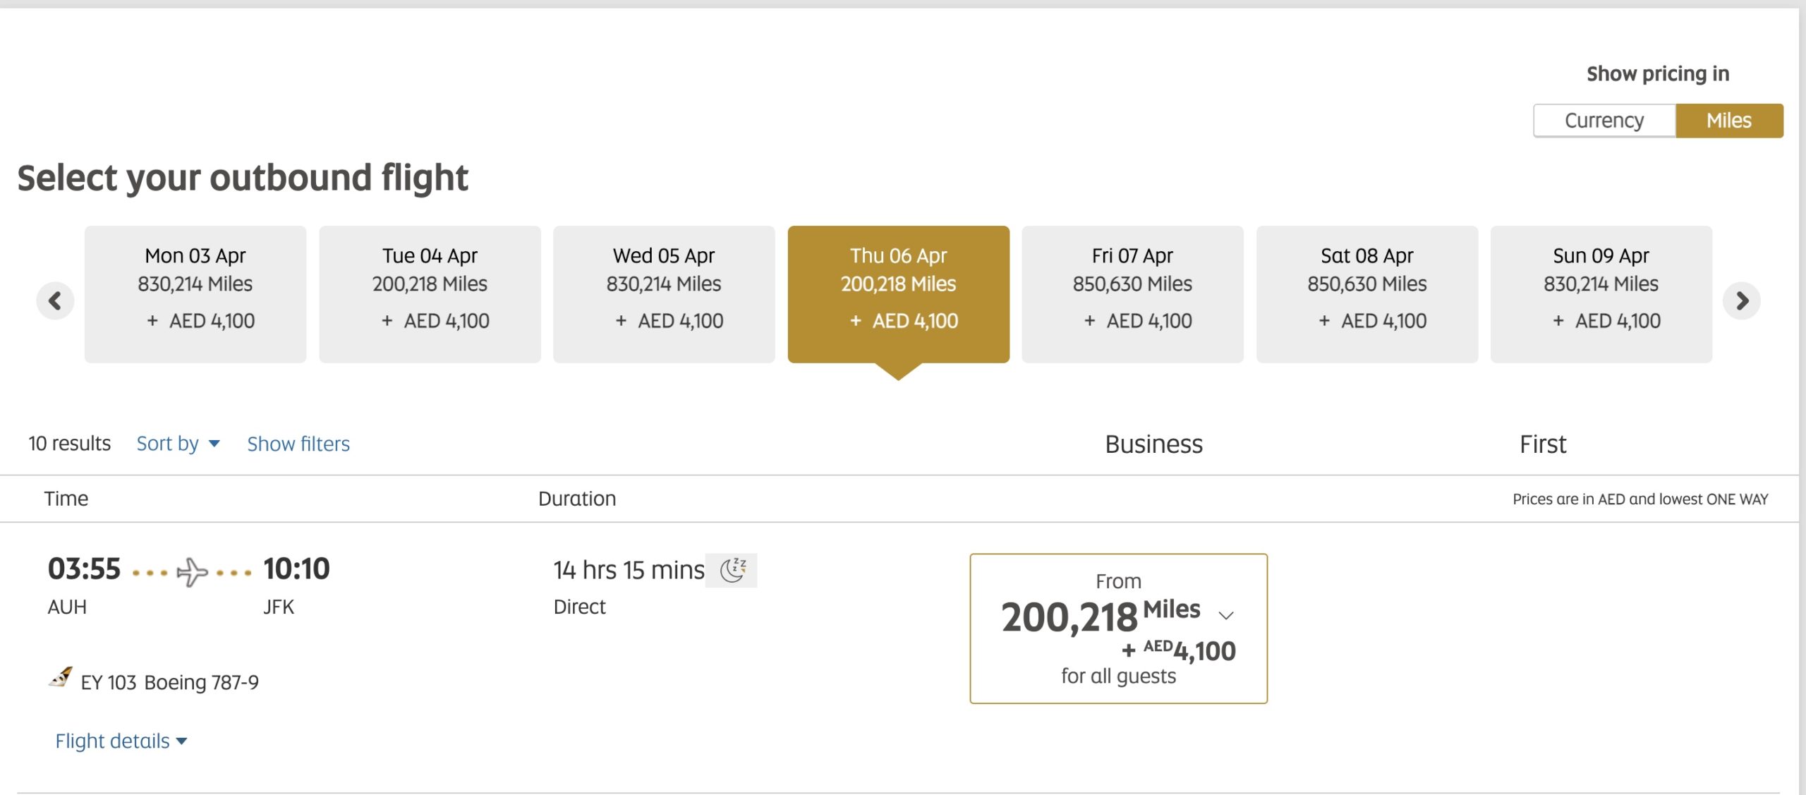Expand Flight details
Screen dimensions: 1806x795
pos(121,741)
